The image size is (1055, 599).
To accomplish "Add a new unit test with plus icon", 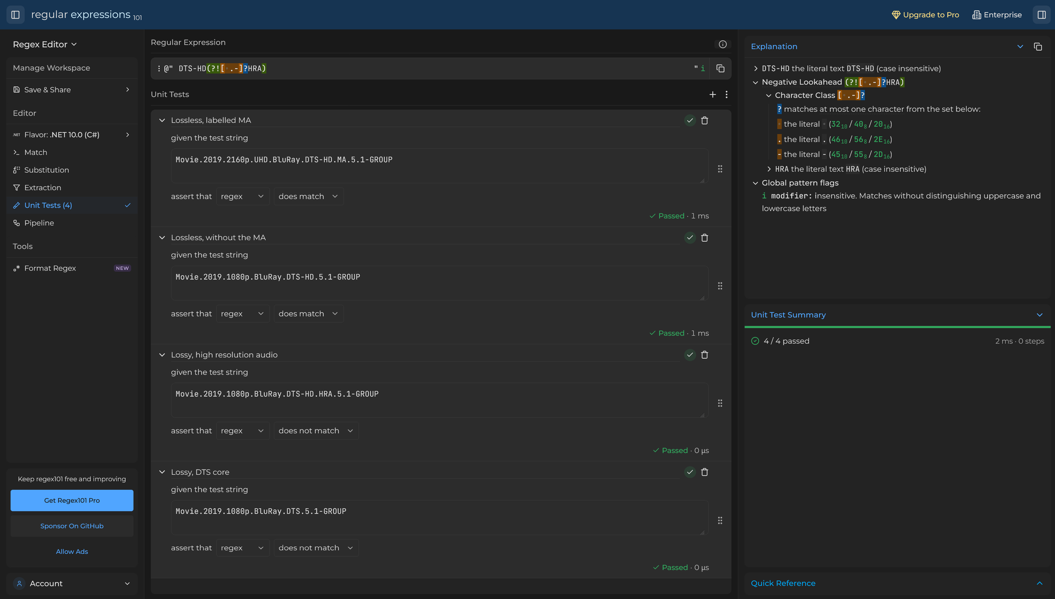I will (713, 95).
